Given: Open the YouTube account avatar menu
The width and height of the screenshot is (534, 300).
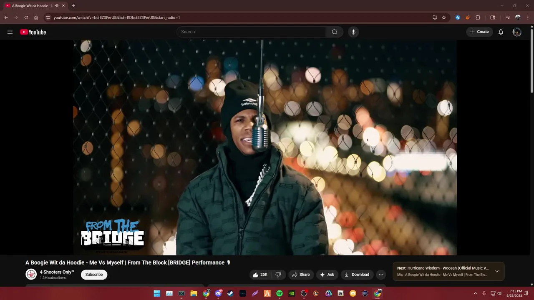Looking at the screenshot, I should coord(517,32).
